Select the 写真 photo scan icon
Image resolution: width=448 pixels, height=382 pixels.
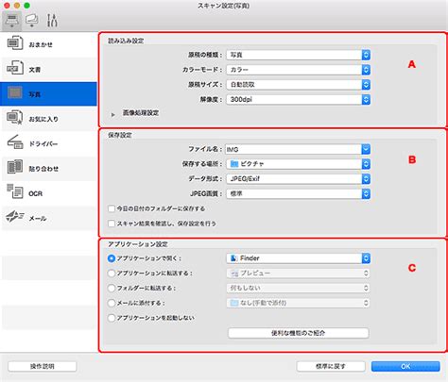click(15, 93)
